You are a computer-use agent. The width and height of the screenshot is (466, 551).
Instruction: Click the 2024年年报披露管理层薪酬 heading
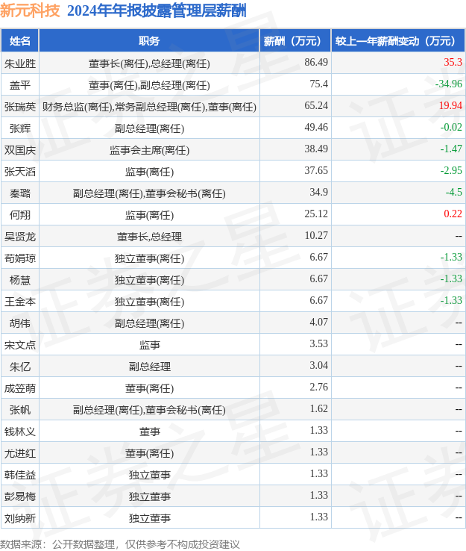click(157, 10)
